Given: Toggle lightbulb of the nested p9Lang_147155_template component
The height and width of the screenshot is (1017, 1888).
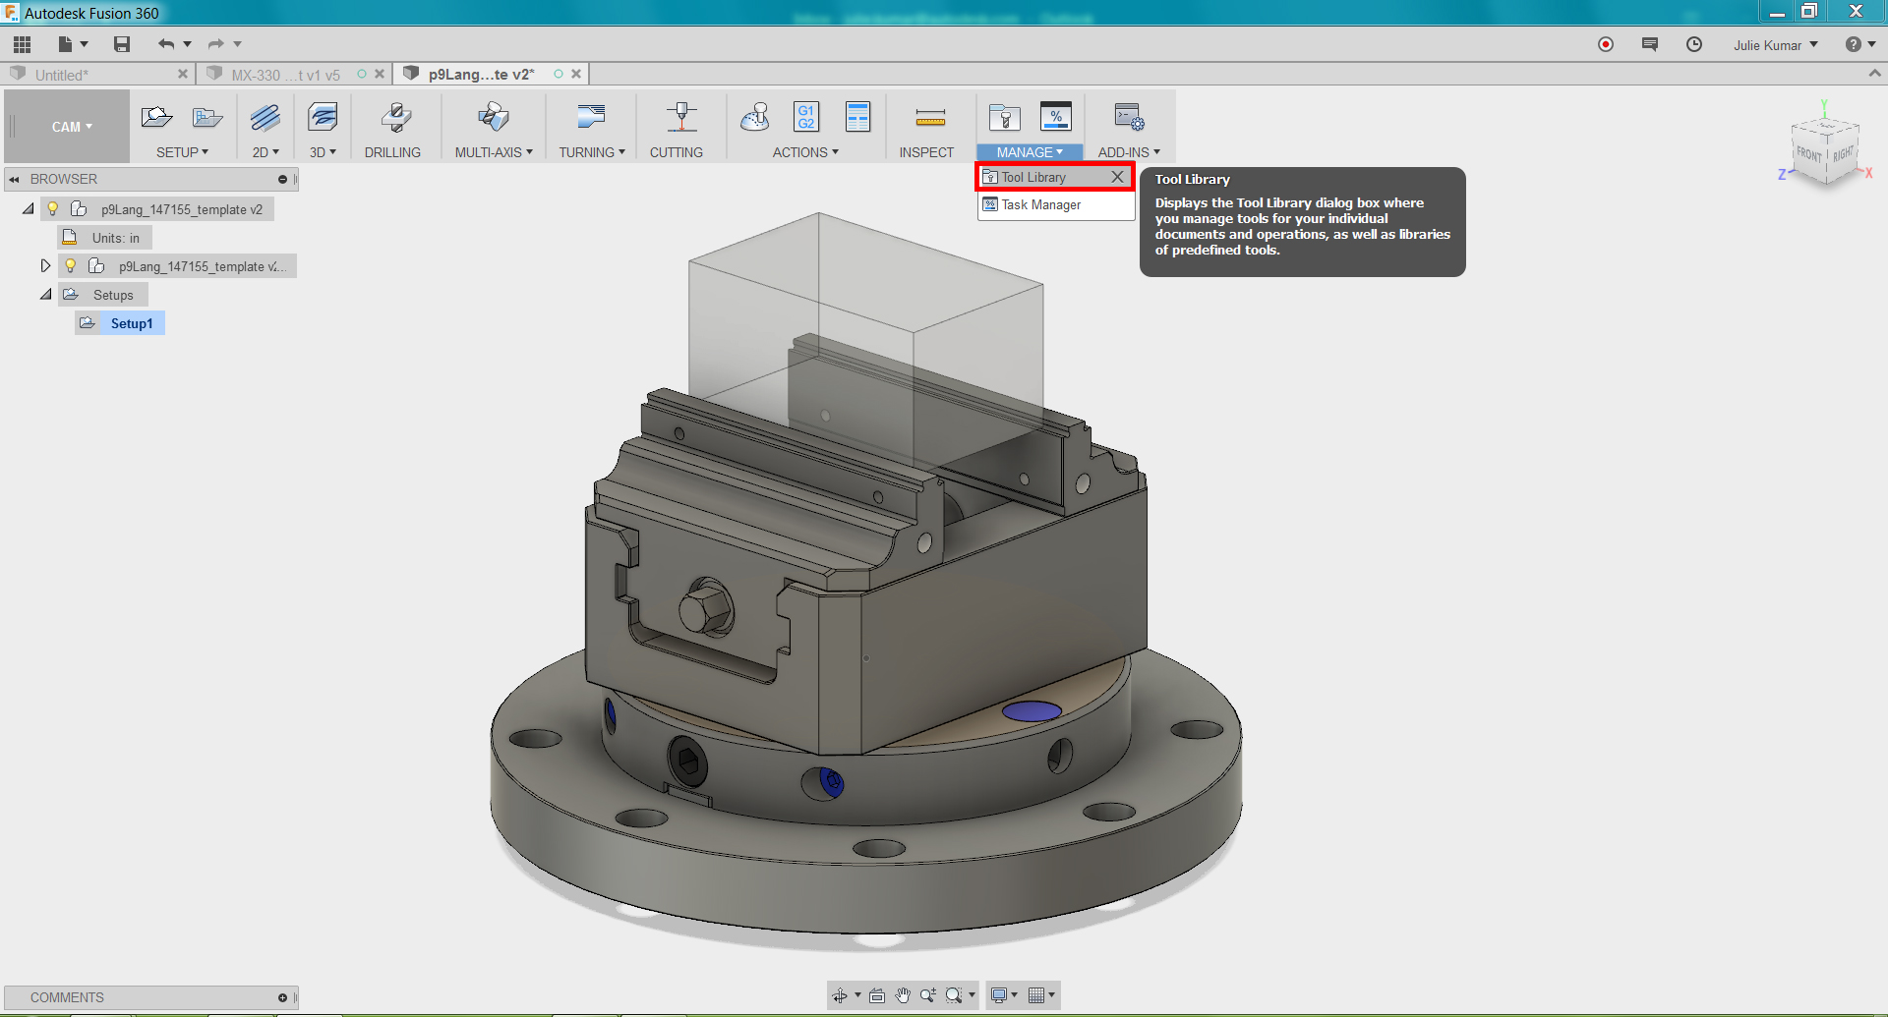Looking at the screenshot, I should (71, 266).
